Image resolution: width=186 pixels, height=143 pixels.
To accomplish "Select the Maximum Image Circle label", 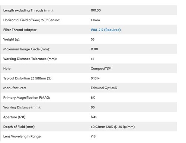I will [x=27, y=49].
